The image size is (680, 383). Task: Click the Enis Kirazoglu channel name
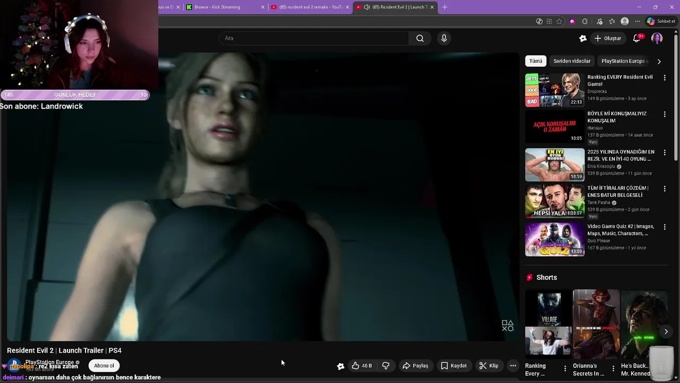601,166
